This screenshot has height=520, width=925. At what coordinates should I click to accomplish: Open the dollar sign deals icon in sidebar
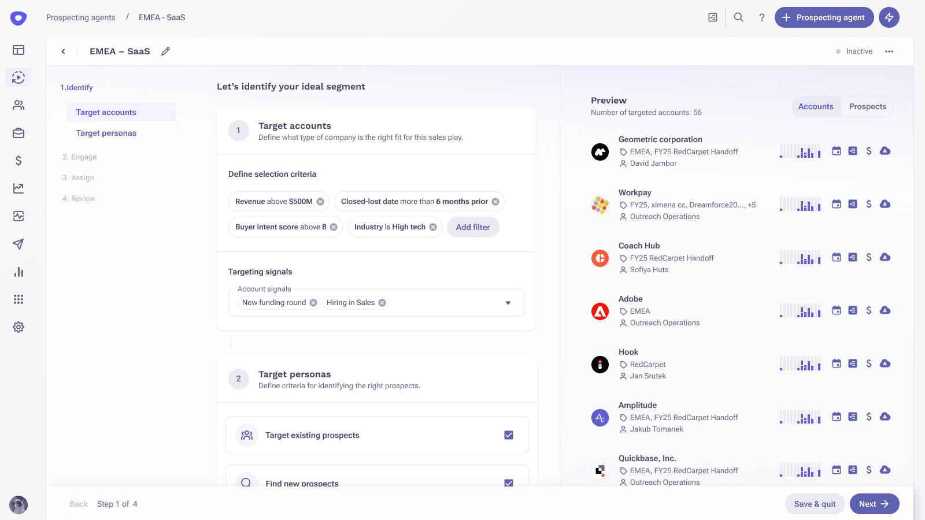(18, 161)
